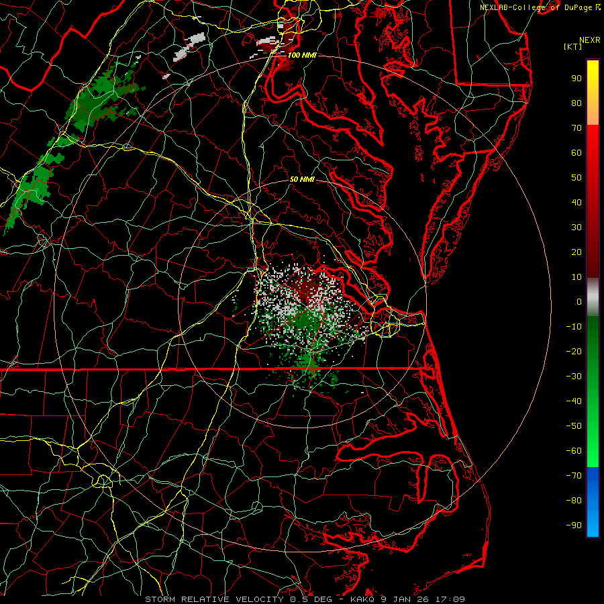Click the positive 30 knots scale label

[576, 228]
